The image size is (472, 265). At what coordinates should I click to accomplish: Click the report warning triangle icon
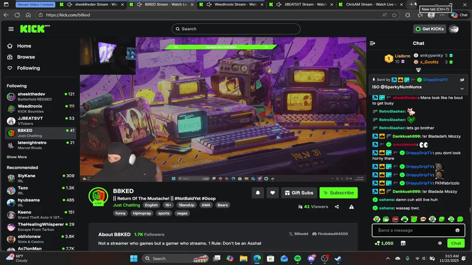pyautogui.click(x=351, y=207)
